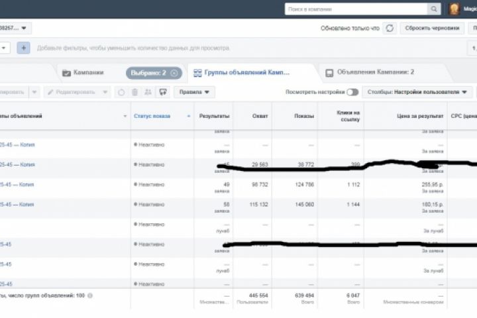Click the Охват column header
The image size is (477, 318).
point(260,116)
